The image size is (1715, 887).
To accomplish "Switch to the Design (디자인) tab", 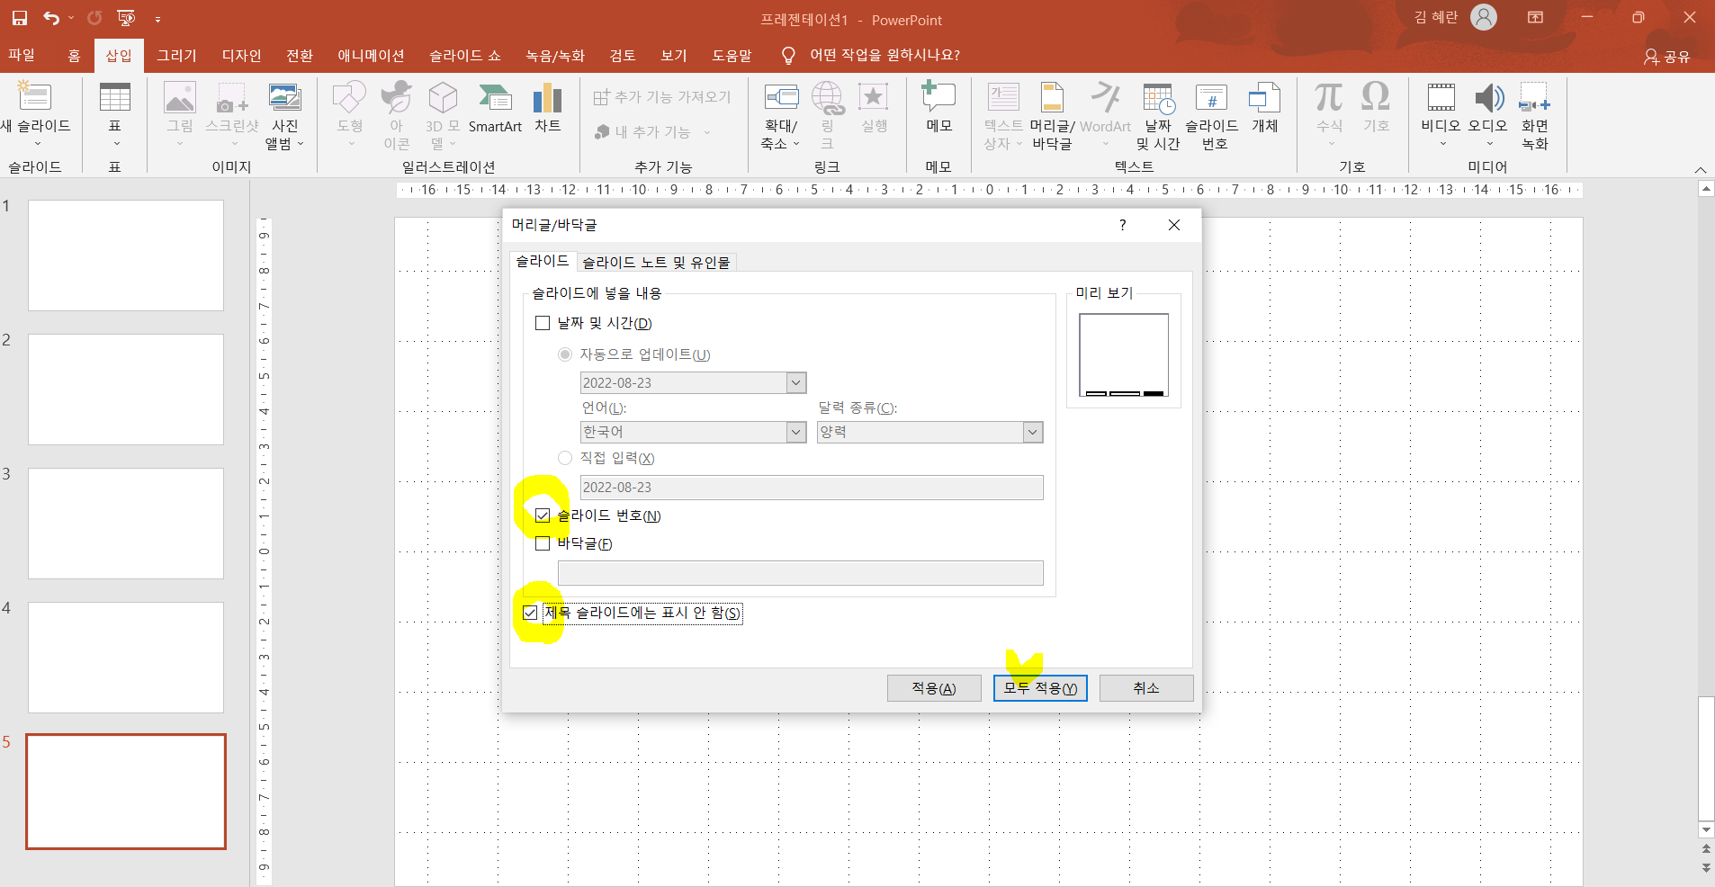I will 241,55.
